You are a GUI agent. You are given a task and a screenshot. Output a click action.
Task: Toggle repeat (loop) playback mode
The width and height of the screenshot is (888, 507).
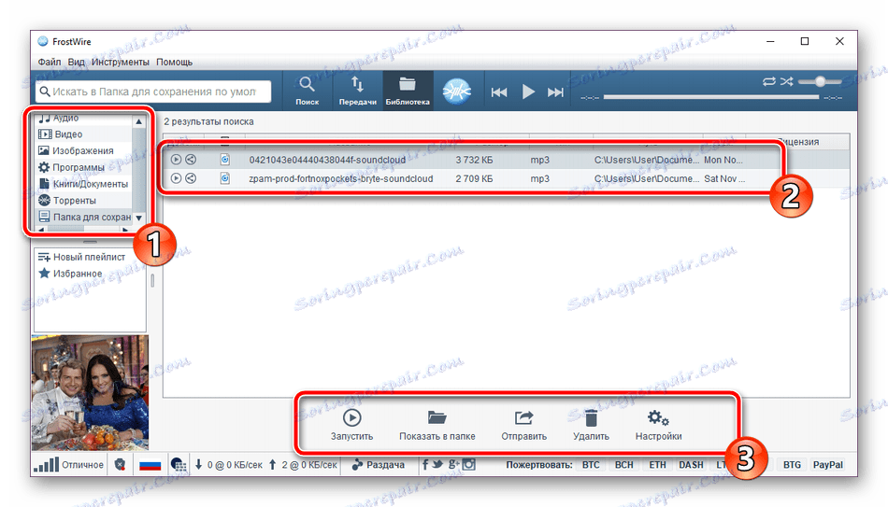point(769,81)
